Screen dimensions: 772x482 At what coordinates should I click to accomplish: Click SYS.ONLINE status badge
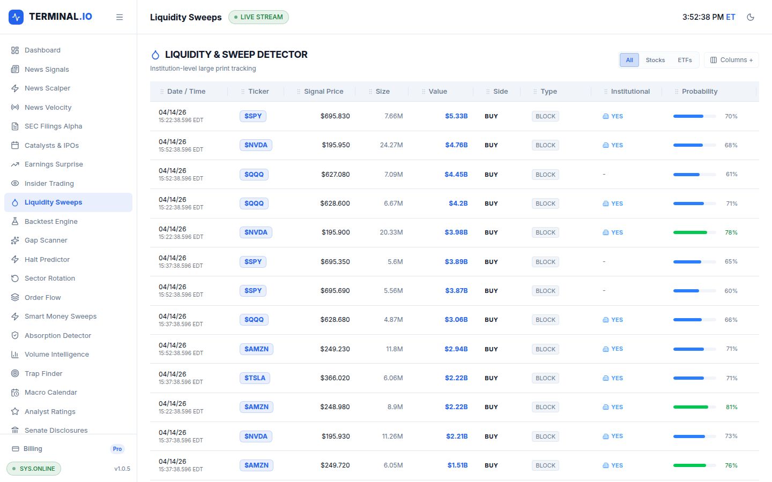pyautogui.click(x=34, y=469)
